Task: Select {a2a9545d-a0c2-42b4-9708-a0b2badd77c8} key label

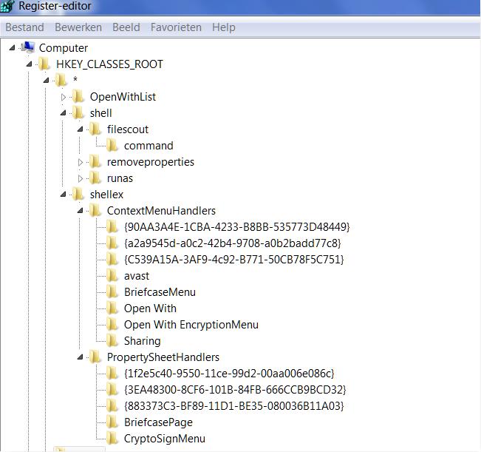Action: click(x=233, y=243)
